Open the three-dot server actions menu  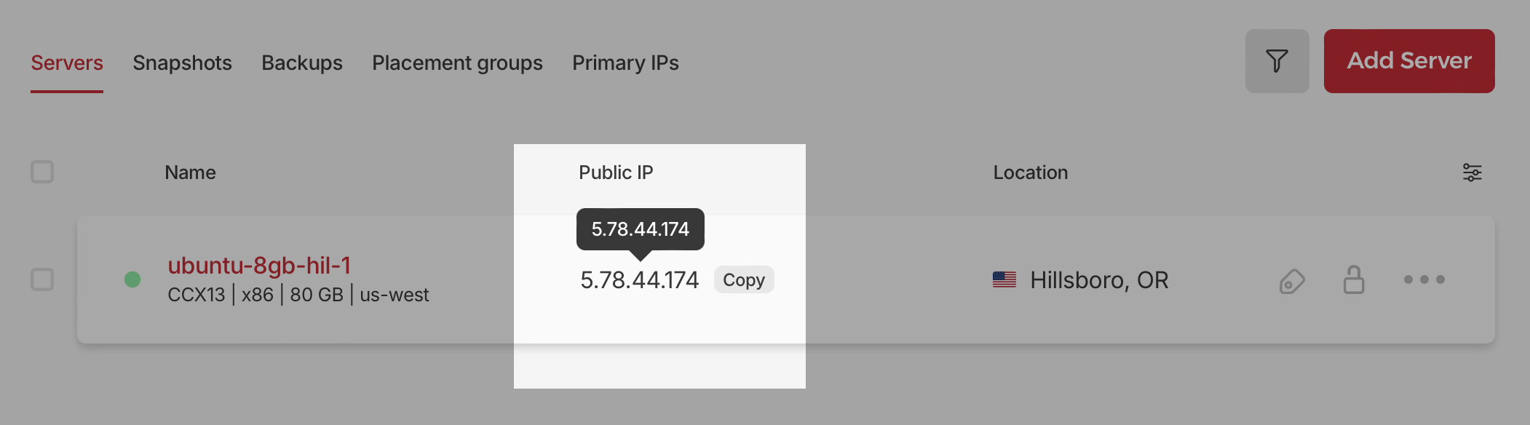(x=1424, y=279)
